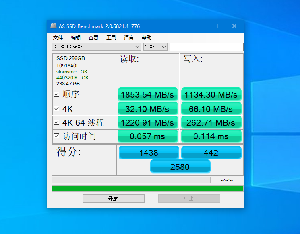The image size is (300, 234).
Task: Close the AS SSD Benchmark window
Action: 234,26
